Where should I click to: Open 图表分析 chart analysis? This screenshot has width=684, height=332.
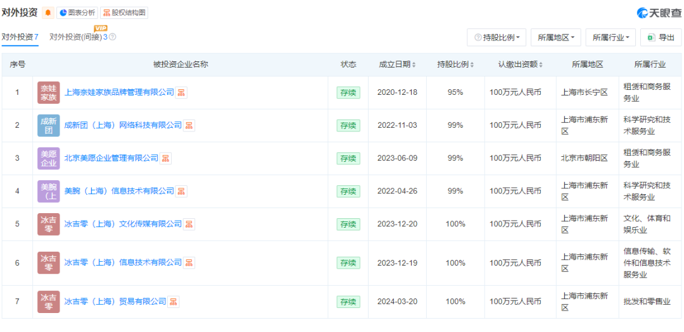pyautogui.click(x=77, y=13)
